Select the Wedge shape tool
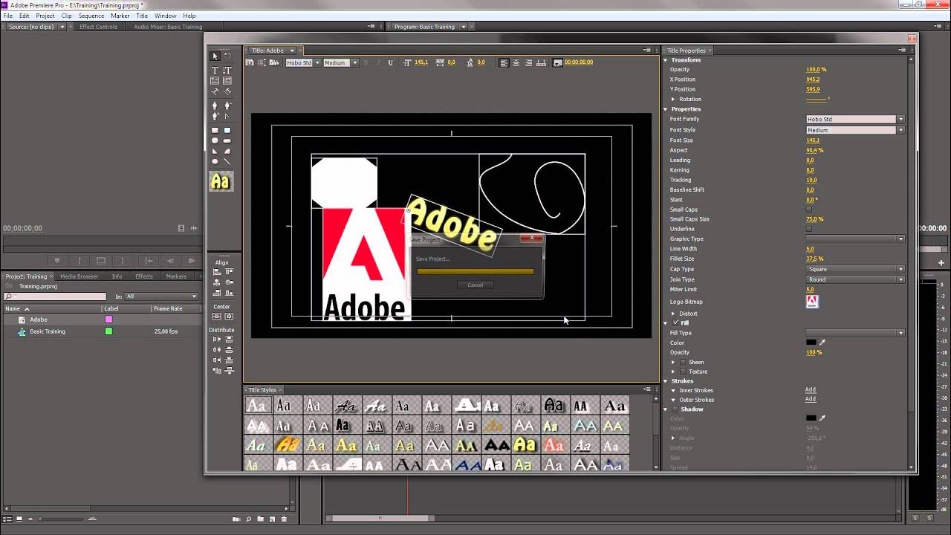951x535 pixels. (x=215, y=151)
